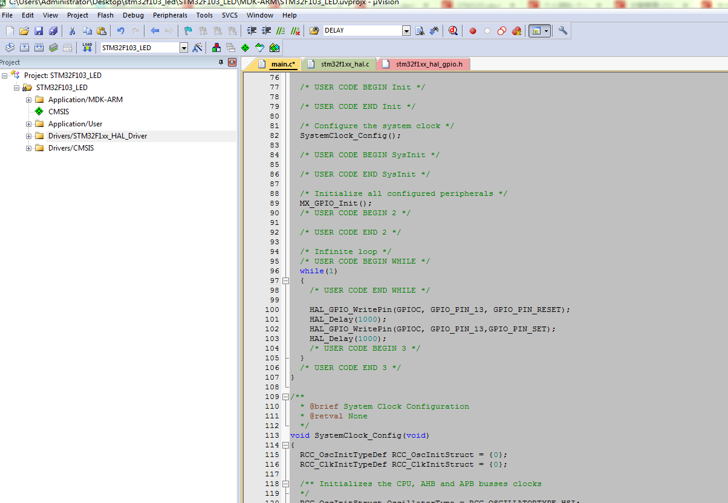Click the Copy icon
Screen dimensions: 728x503
[87, 31]
